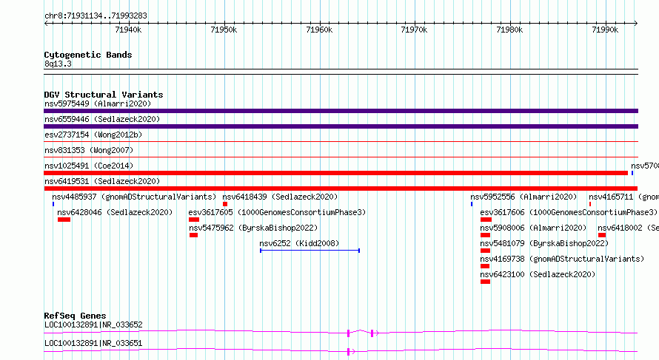Click the 71940k ruler position
The height and width of the screenshot is (360, 659).
[128, 30]
